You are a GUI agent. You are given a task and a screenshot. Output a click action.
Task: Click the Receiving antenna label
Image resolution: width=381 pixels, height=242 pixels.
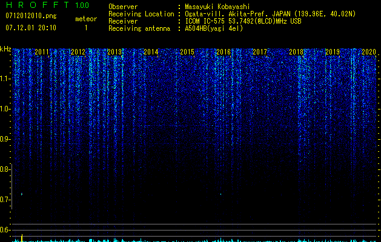(139, 28)
